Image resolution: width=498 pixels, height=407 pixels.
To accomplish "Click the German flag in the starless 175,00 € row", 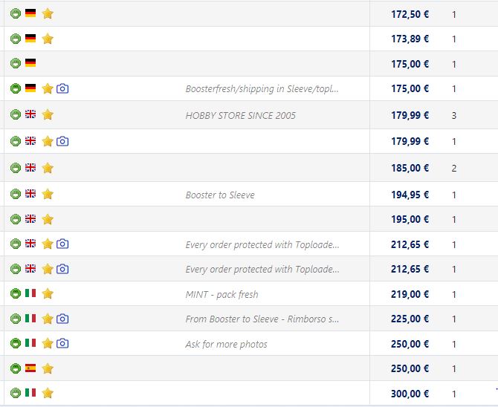I will click(30, 63).
